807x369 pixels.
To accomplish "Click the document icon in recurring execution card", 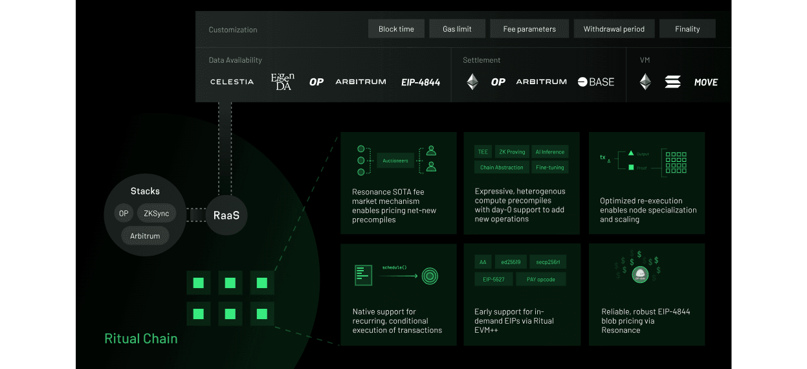I will [x=364, y=275].
